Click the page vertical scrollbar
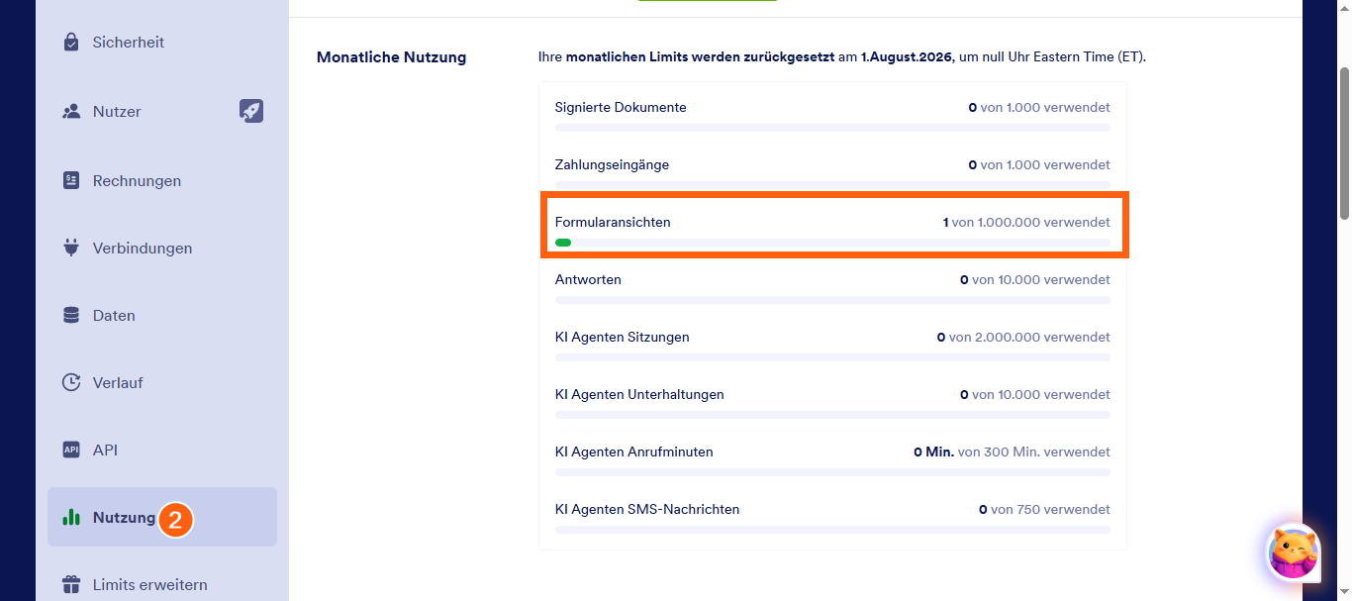This screenshot has width=1352, height=601. click(1344, 144)
